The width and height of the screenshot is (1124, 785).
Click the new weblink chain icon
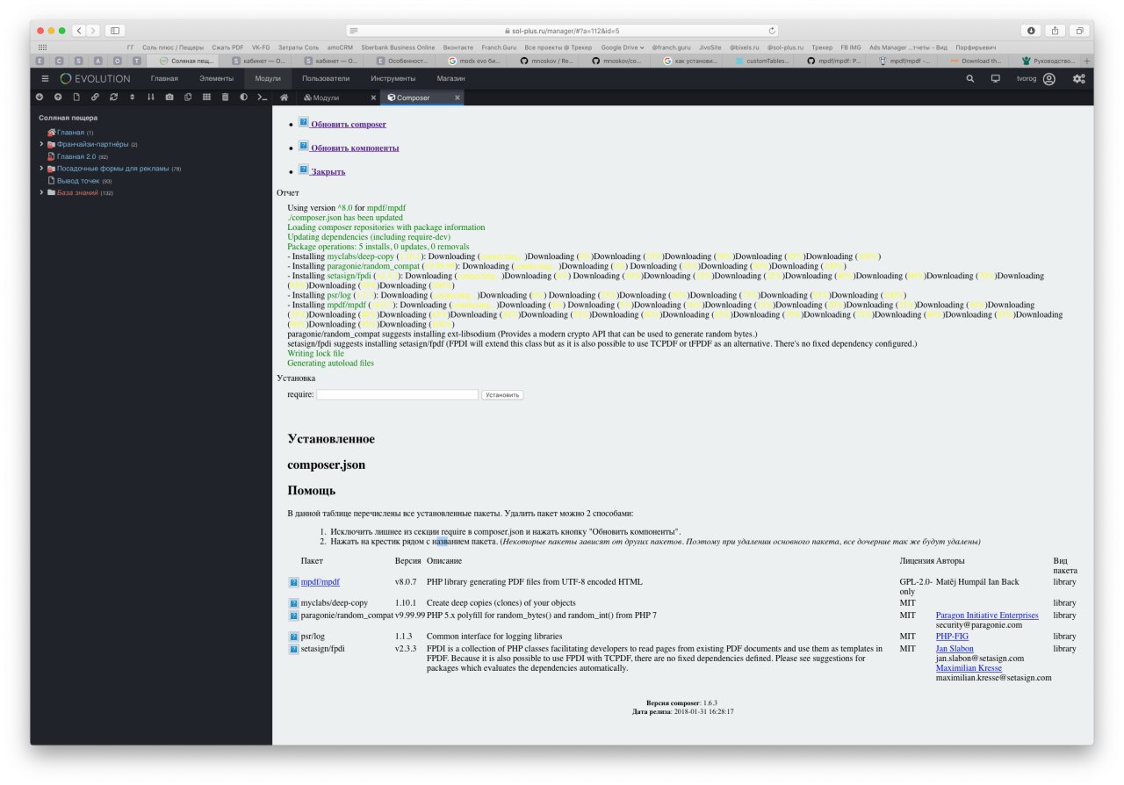tap(95, 97)
